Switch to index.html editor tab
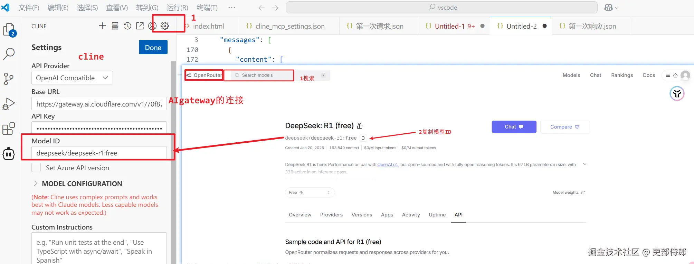694x264 pixels. [x=209, y=26]
